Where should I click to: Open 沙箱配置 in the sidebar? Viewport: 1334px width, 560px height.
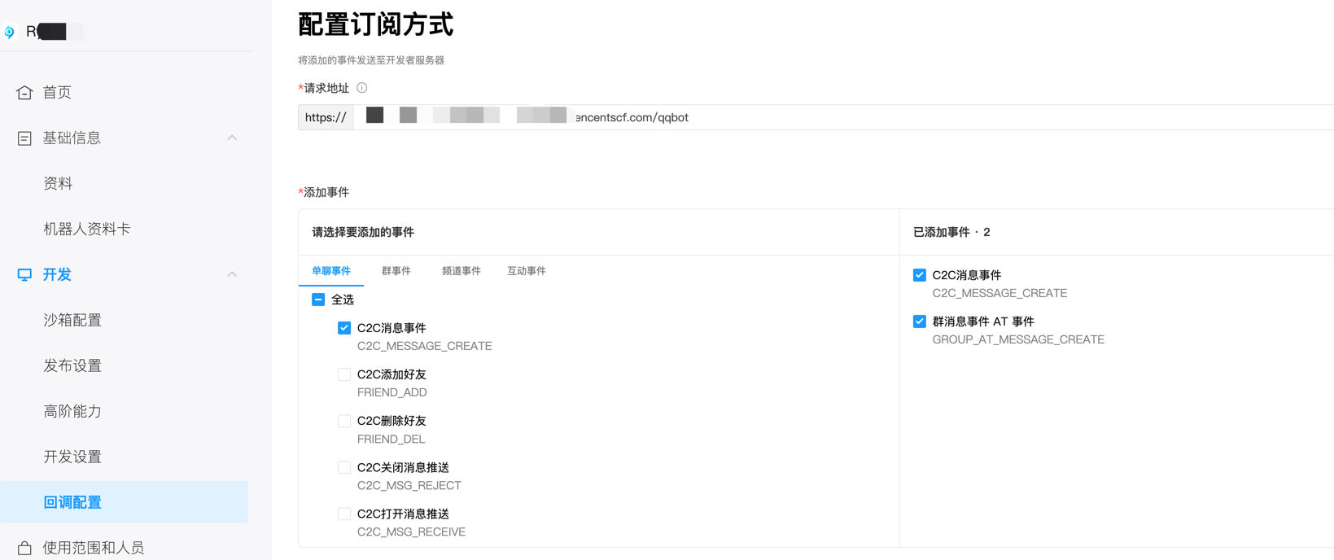[72, 320]
